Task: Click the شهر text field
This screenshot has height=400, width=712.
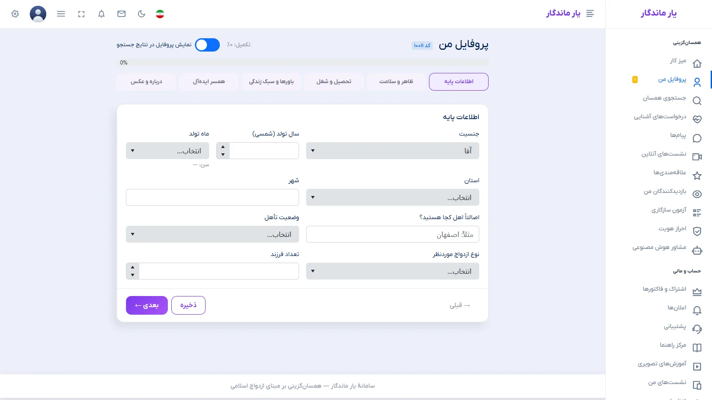Action: pos(212,197)
